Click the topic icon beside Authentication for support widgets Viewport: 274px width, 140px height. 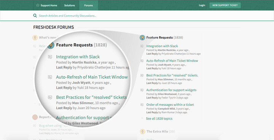pyautogui.click(x=142, y=90)
